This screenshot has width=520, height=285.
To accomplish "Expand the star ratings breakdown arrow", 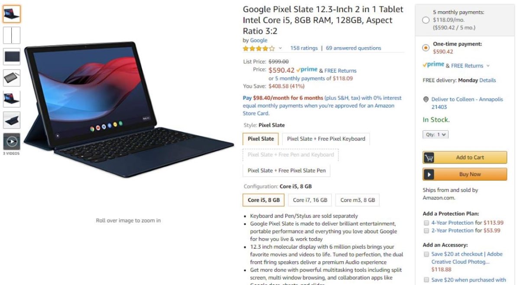I will pyautogui.click(x=280, y=48).
